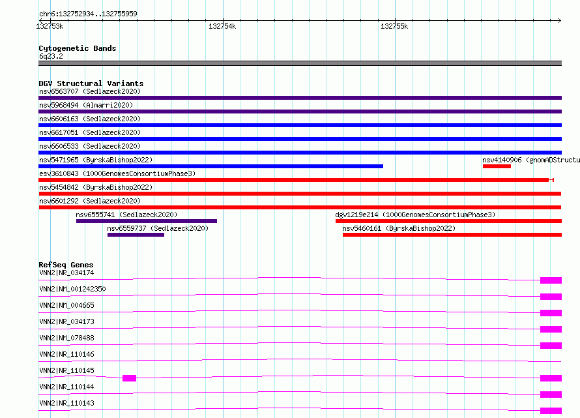
Task: Click the red bar under nsv5454842
Action: coord(300,194)
